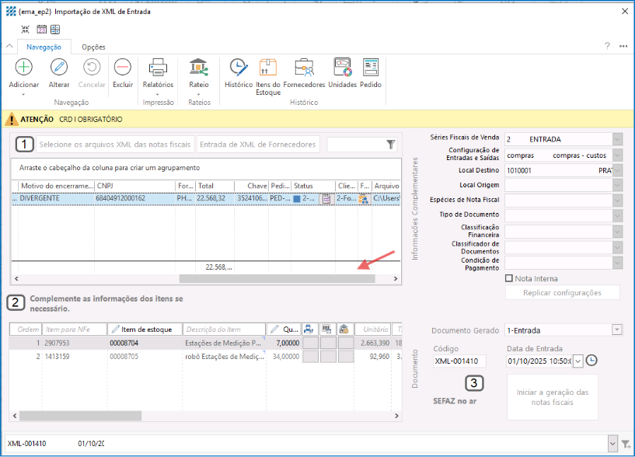This screenshot has height=457, width=635.
Task: Click the XML grid horizontal scrollbar
Action: click(277, 278)
